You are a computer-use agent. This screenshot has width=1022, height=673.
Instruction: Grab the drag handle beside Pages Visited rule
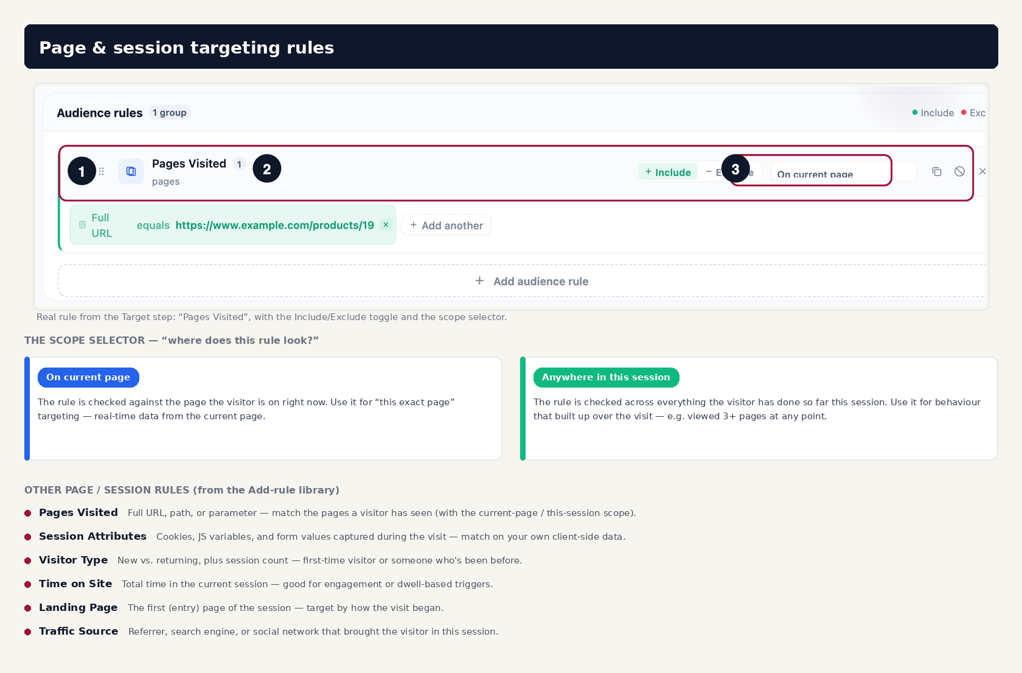pos(102,172)
